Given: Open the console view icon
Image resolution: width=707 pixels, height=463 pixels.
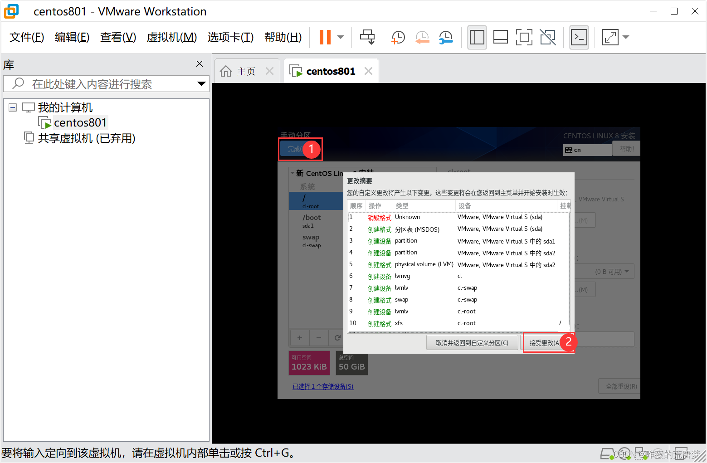Looking at the screenshot, I should tap(579, 37).
